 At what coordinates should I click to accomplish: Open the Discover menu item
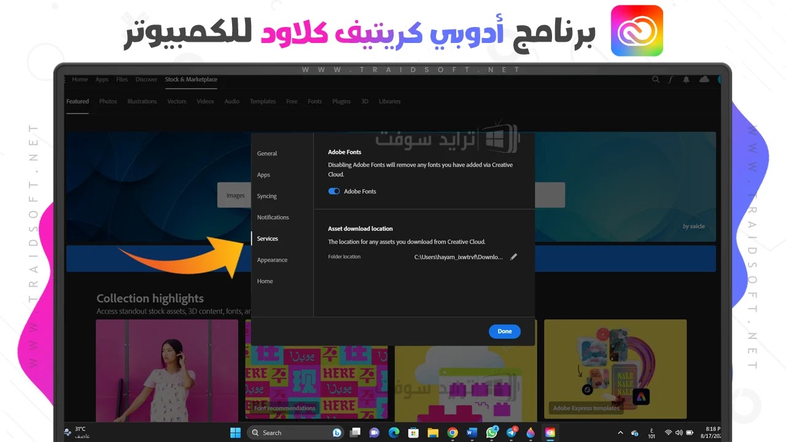pyautogui.click(x=146, y=79)
